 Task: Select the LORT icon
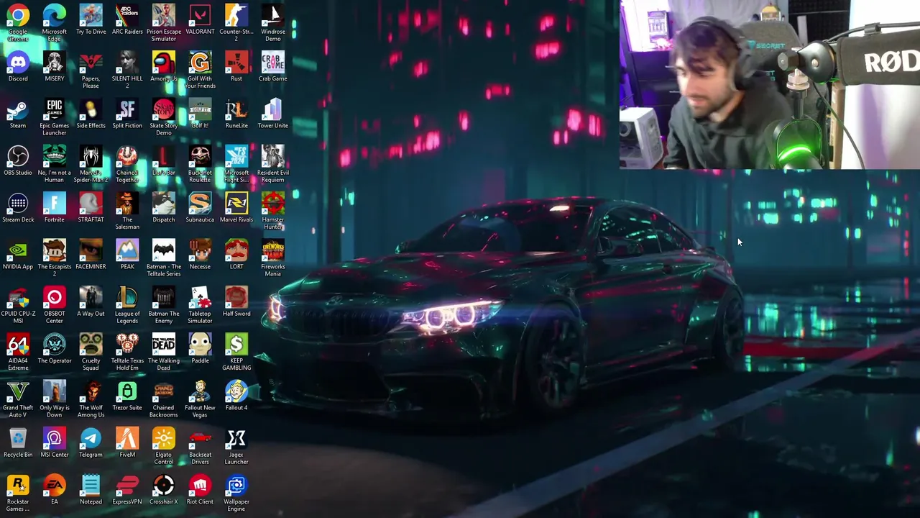point(236,250)
